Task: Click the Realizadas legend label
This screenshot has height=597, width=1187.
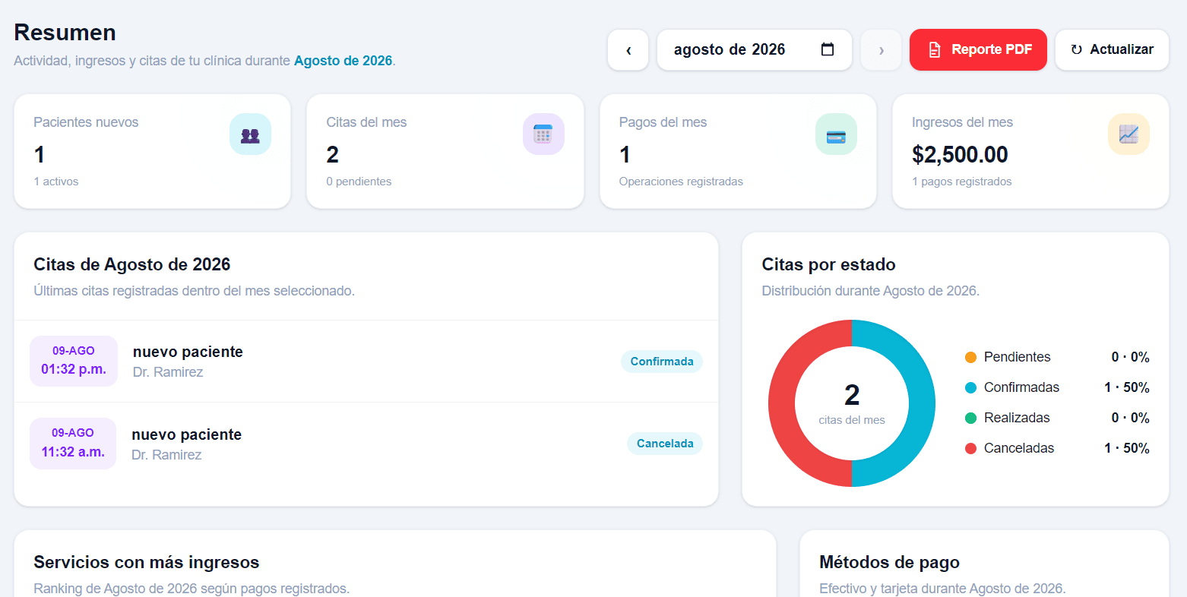Action: pyautogui.click(x=1017, y=418)
